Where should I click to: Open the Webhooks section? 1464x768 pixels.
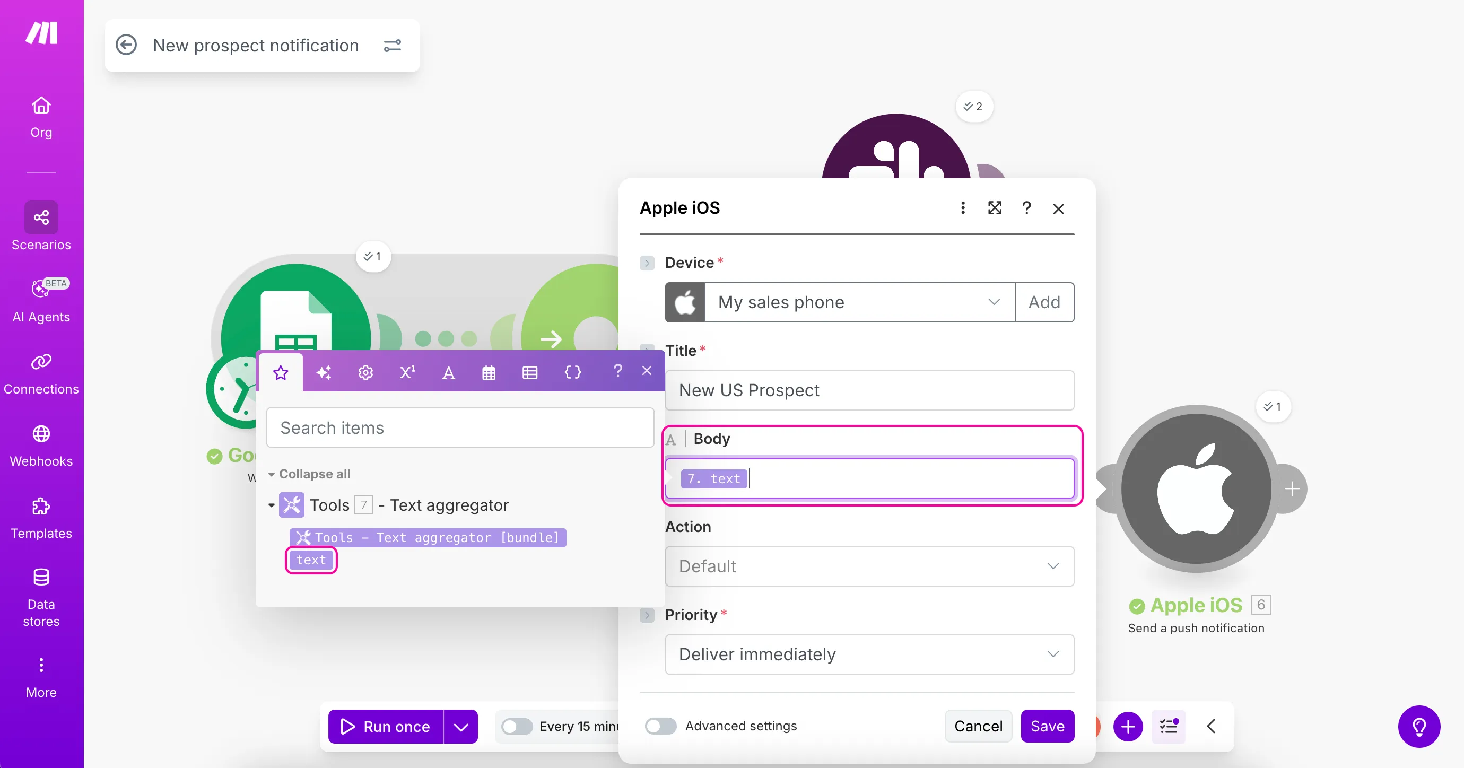point(41,446)
